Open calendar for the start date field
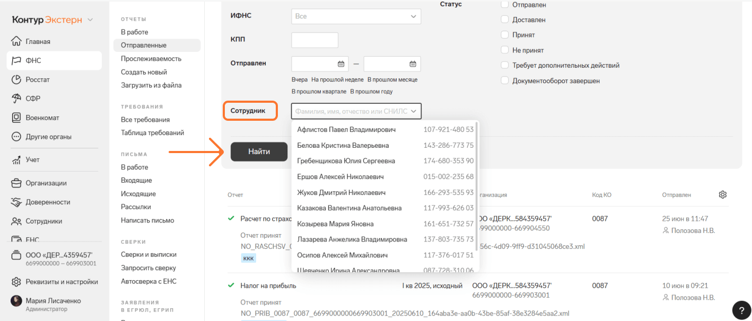 pyautogui.click(x=341, y=64)
